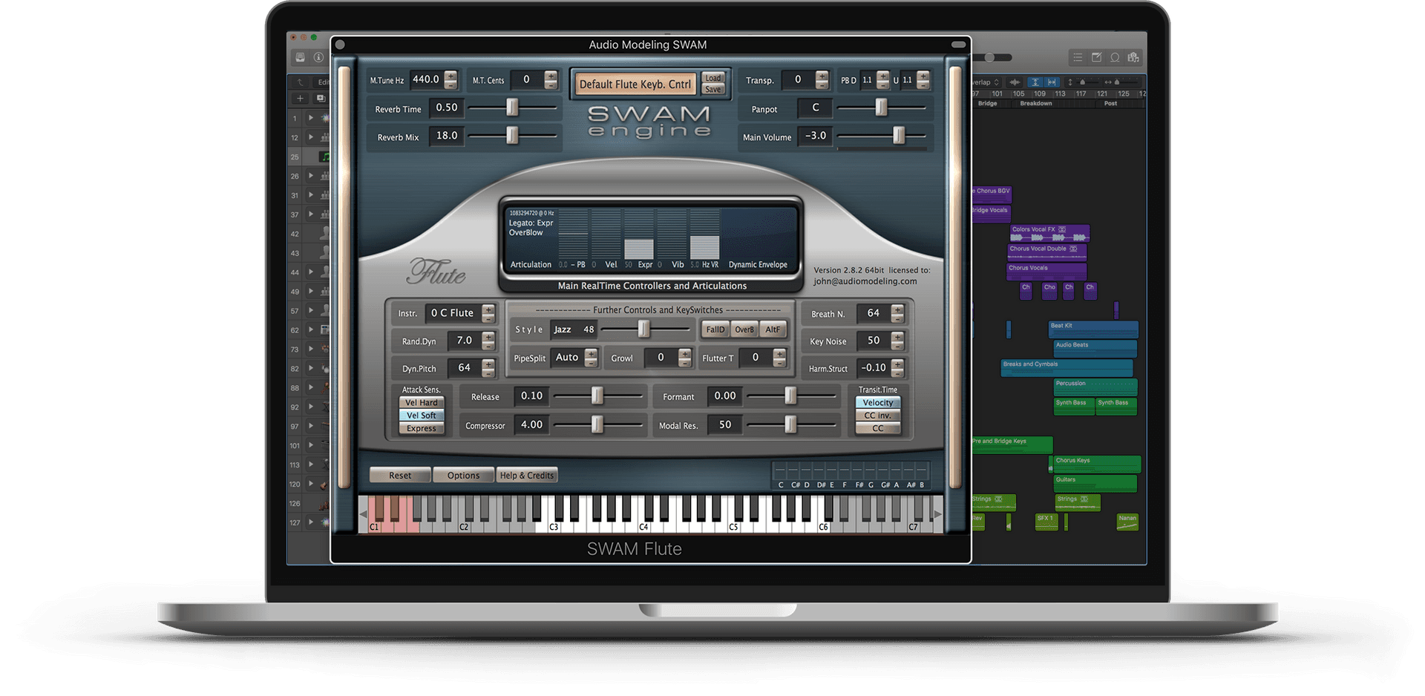
Task: Increase M.T. Cents with plus stepper
Action: point(551,76)
